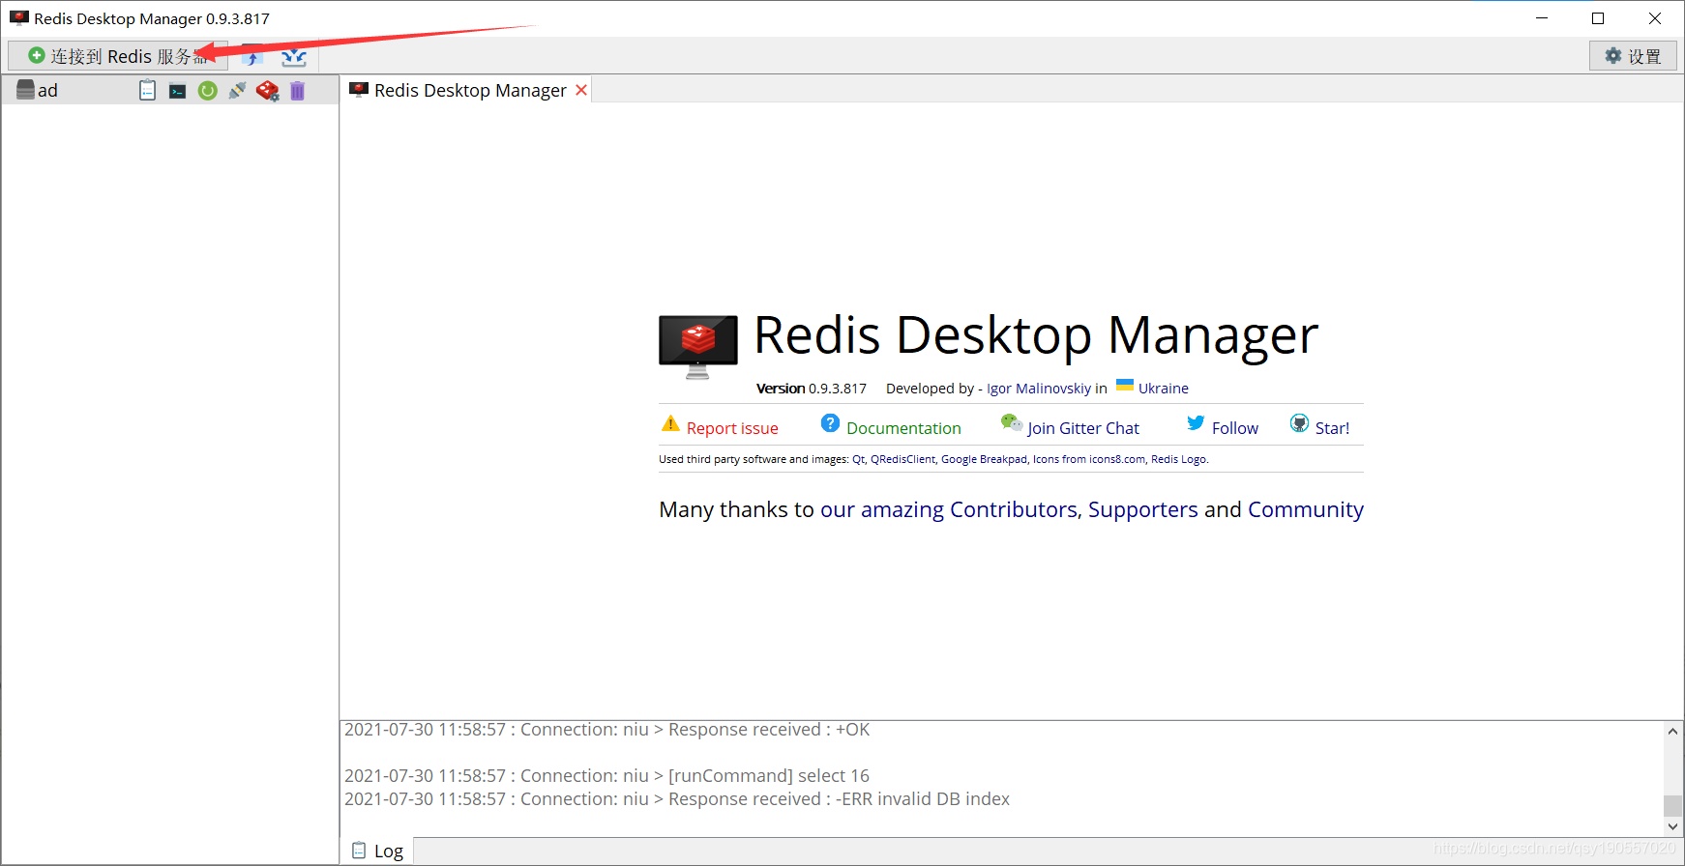The height and width of the screenshot is (866, 1685).
Task: Open the console terminal icon for ad
Action: [x=177, y=91]
